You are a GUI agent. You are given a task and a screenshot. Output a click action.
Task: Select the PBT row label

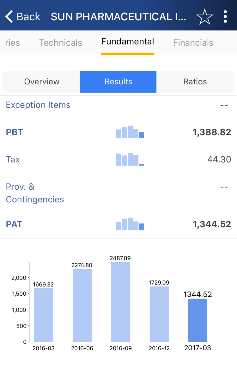(15, 132)
